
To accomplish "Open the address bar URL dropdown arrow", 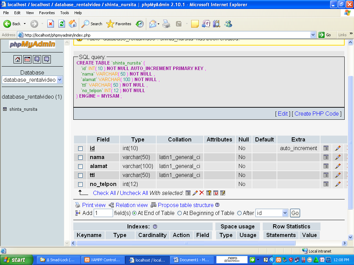I will pos(313,35).
